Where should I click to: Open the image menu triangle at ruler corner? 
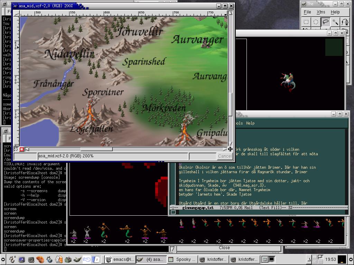point(17,13)
